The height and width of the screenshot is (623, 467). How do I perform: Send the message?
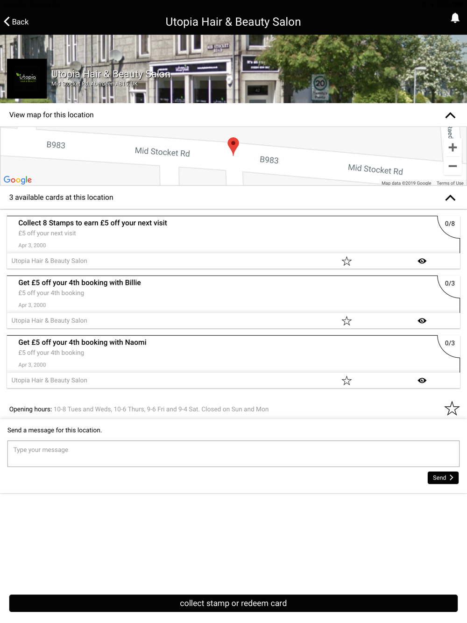tap(443, 478)
